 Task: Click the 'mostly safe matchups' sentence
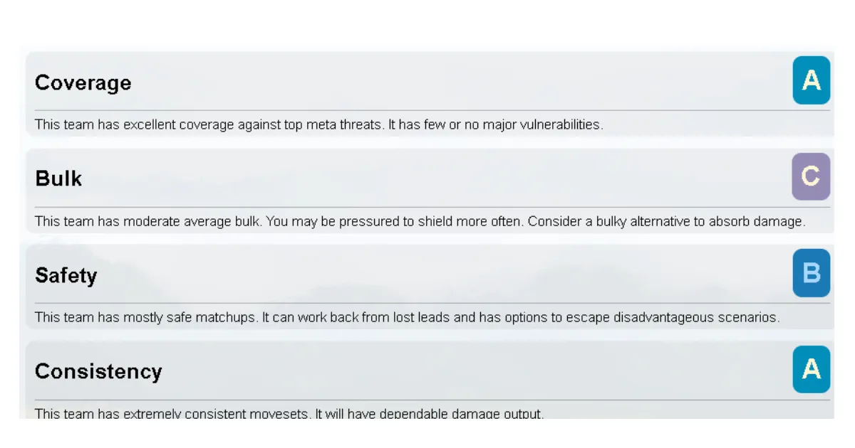[x=145, y=317]
